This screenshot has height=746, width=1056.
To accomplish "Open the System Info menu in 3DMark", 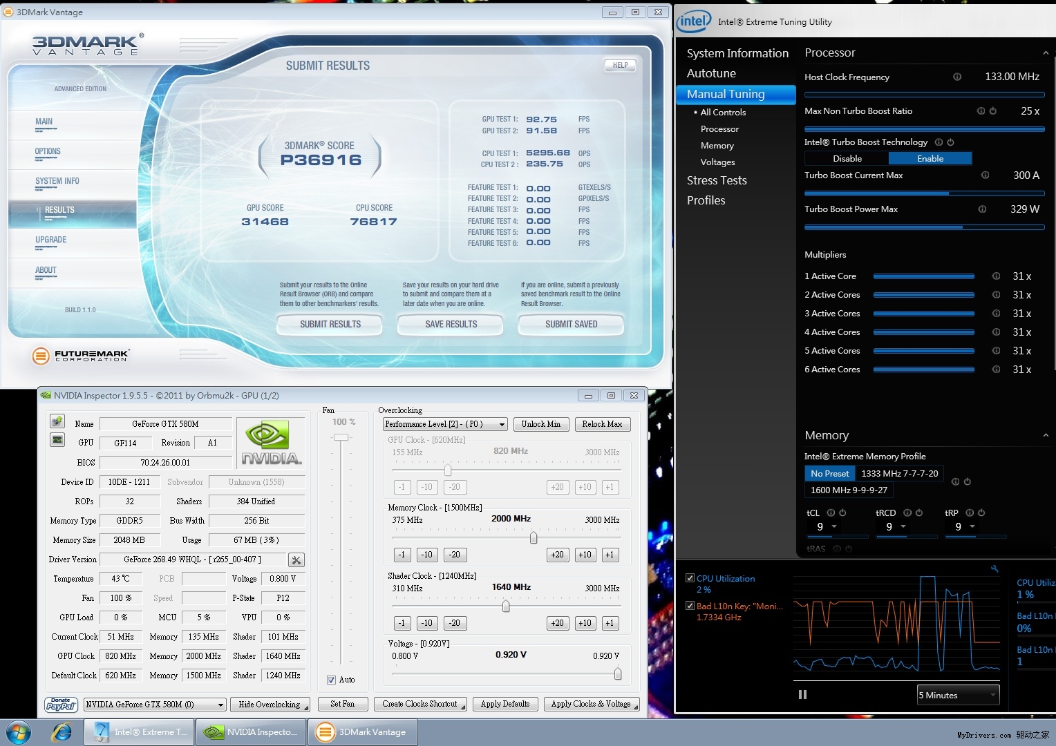I will click(x=57, y=181).
